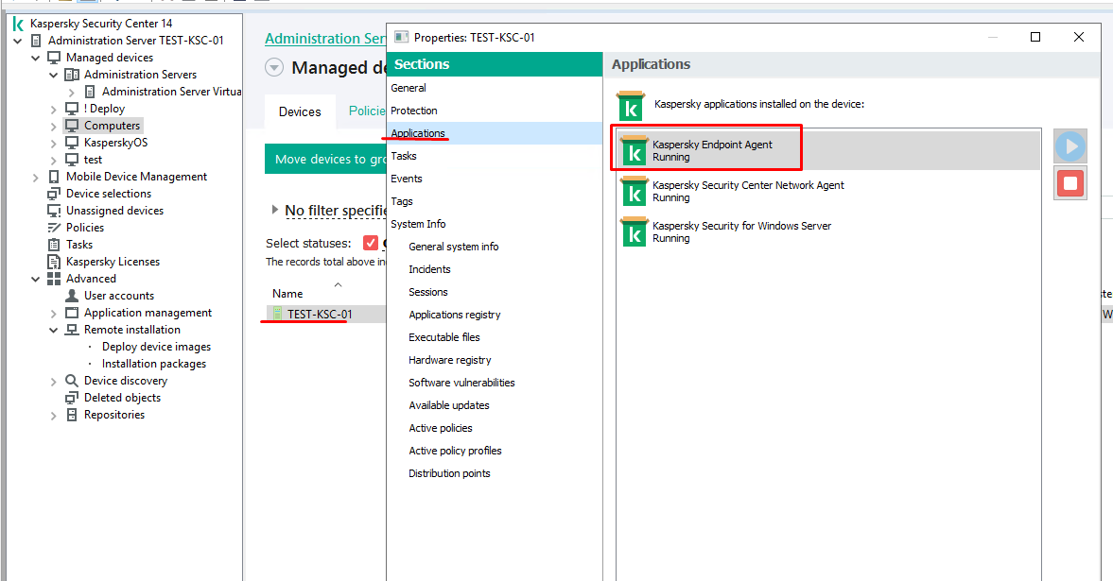1113x581 pixels.
Task: Expand the Administration Server Virtual node
Action: click(x=71, y=93)
